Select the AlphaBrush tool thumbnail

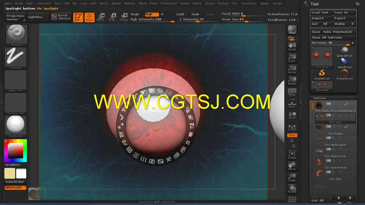[x=344, y=63]
